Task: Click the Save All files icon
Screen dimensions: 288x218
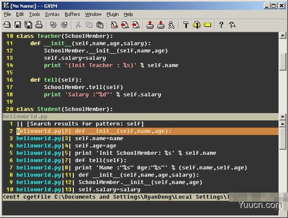Action: tap(28, 25)
